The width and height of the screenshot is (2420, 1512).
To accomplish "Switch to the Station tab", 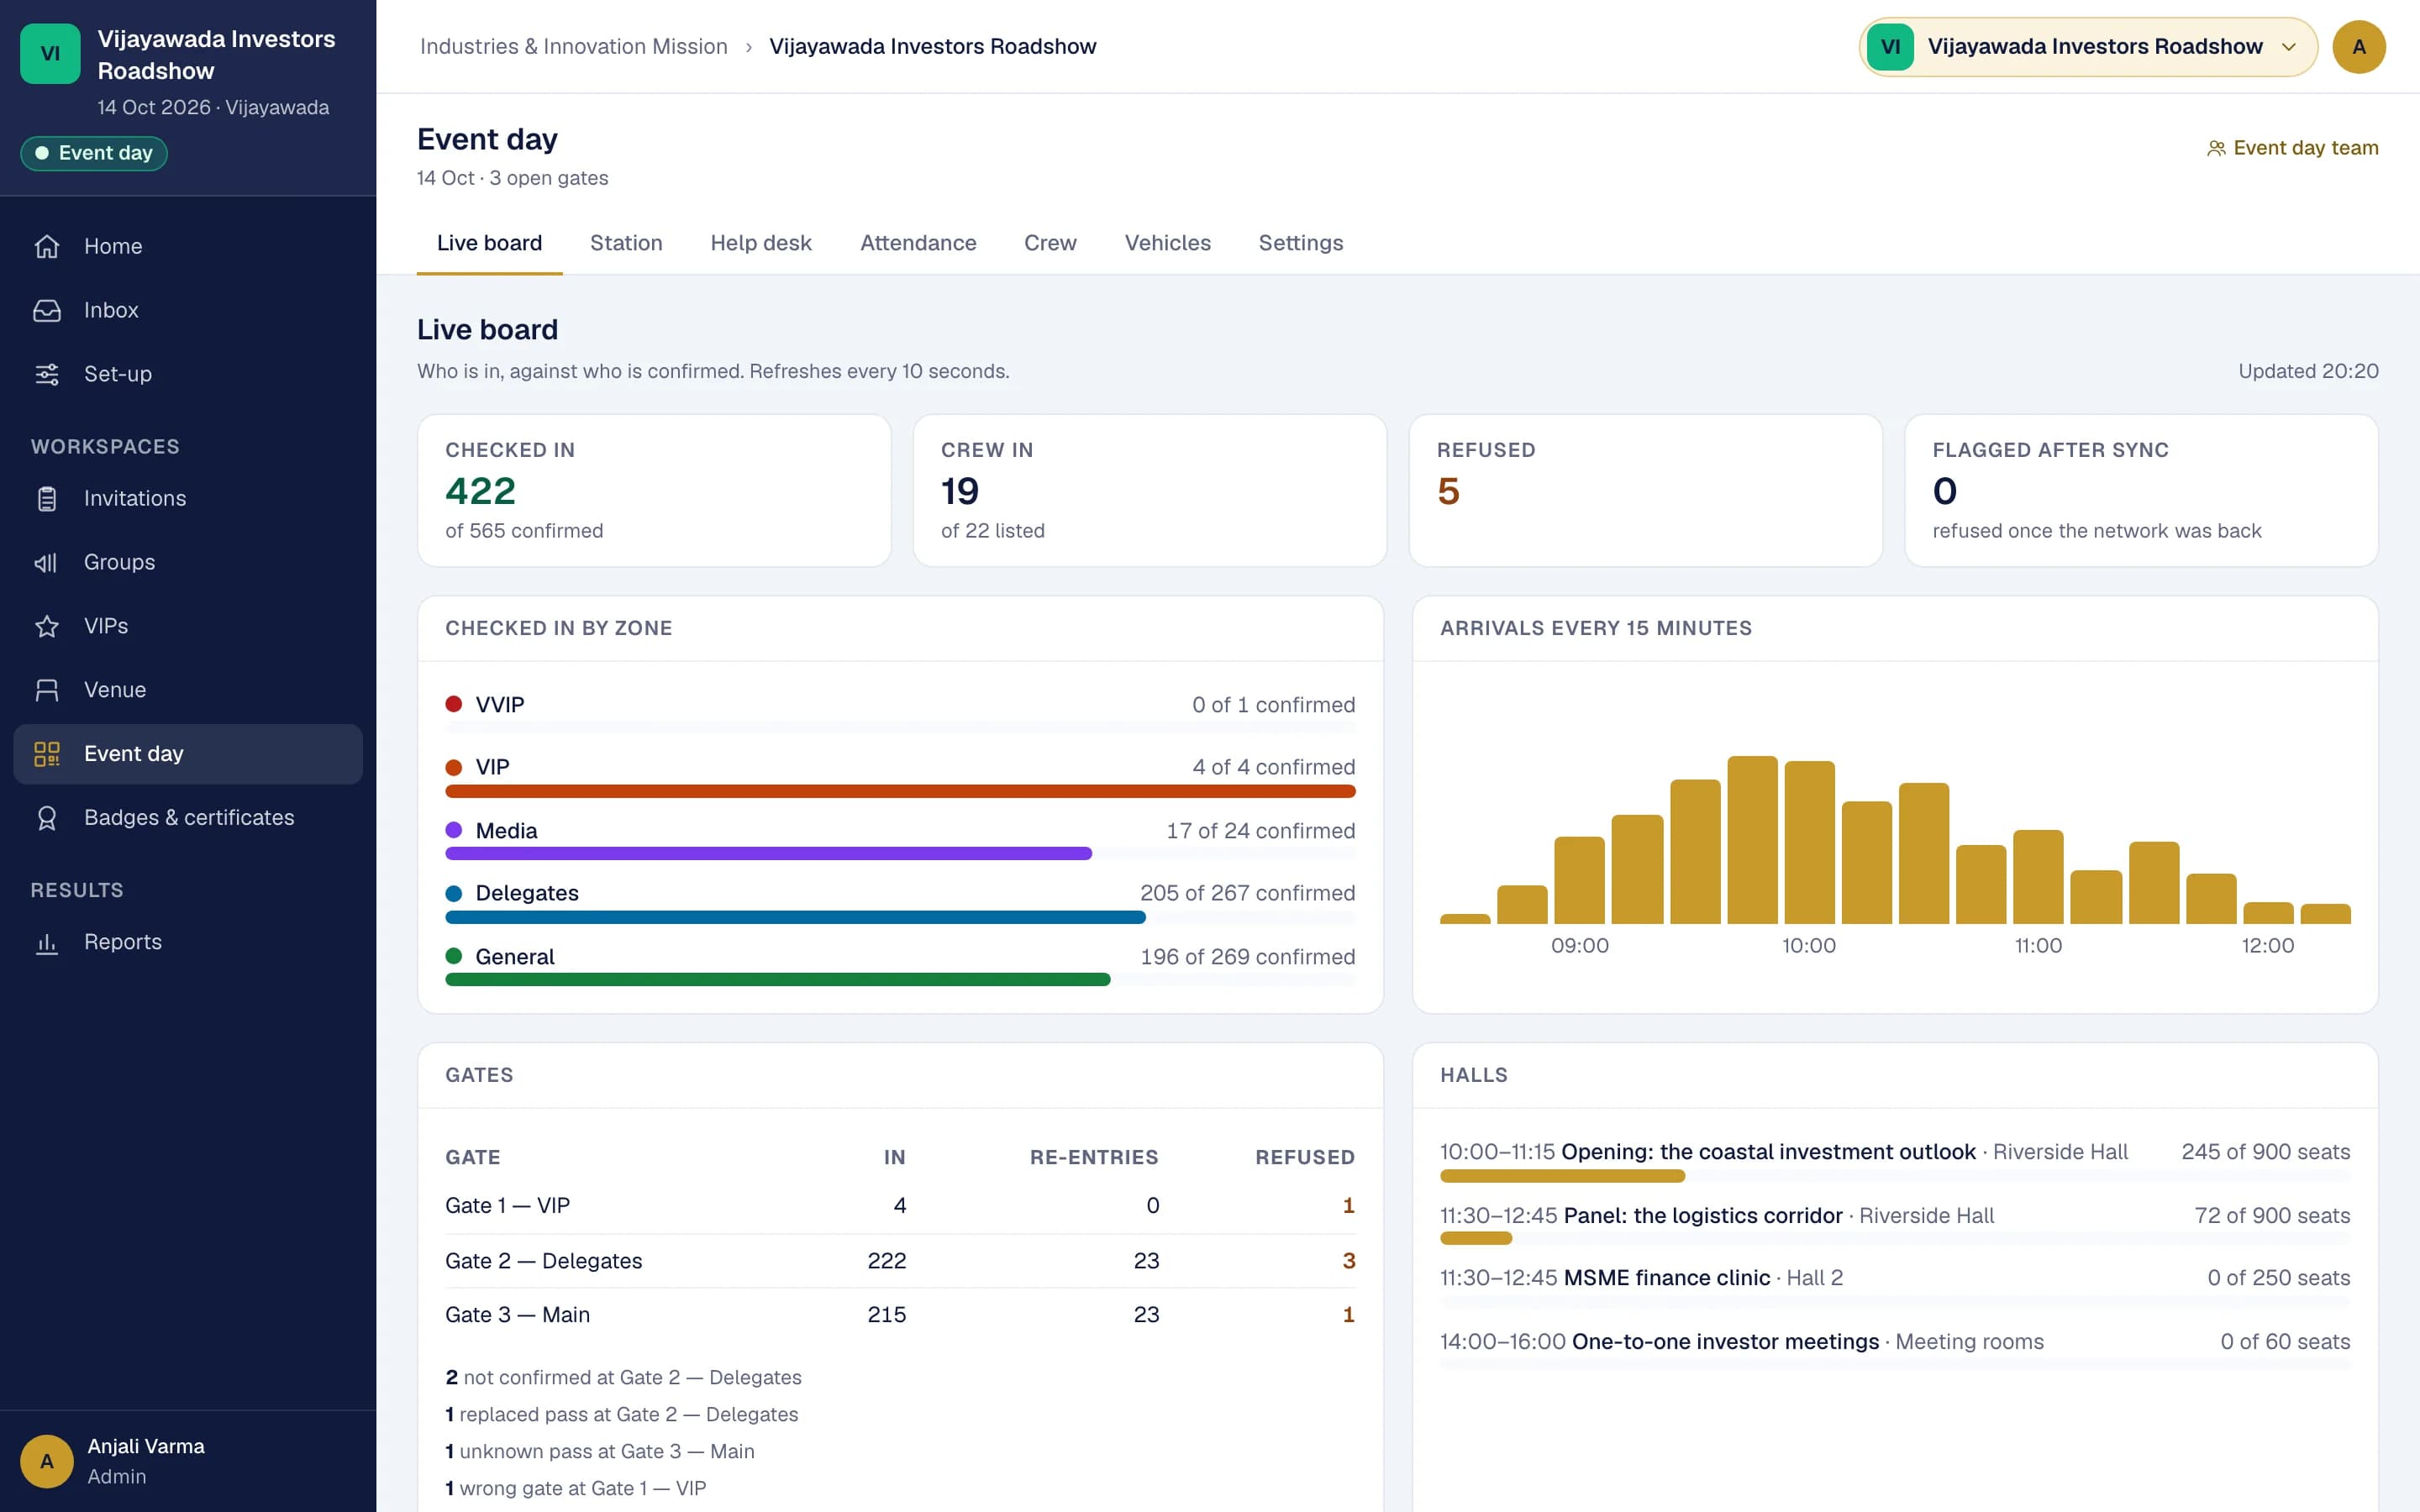I will point(626,243).
